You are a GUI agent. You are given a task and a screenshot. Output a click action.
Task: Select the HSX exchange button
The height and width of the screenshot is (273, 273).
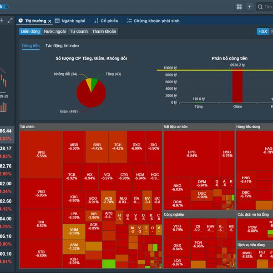tap(263, 31)
